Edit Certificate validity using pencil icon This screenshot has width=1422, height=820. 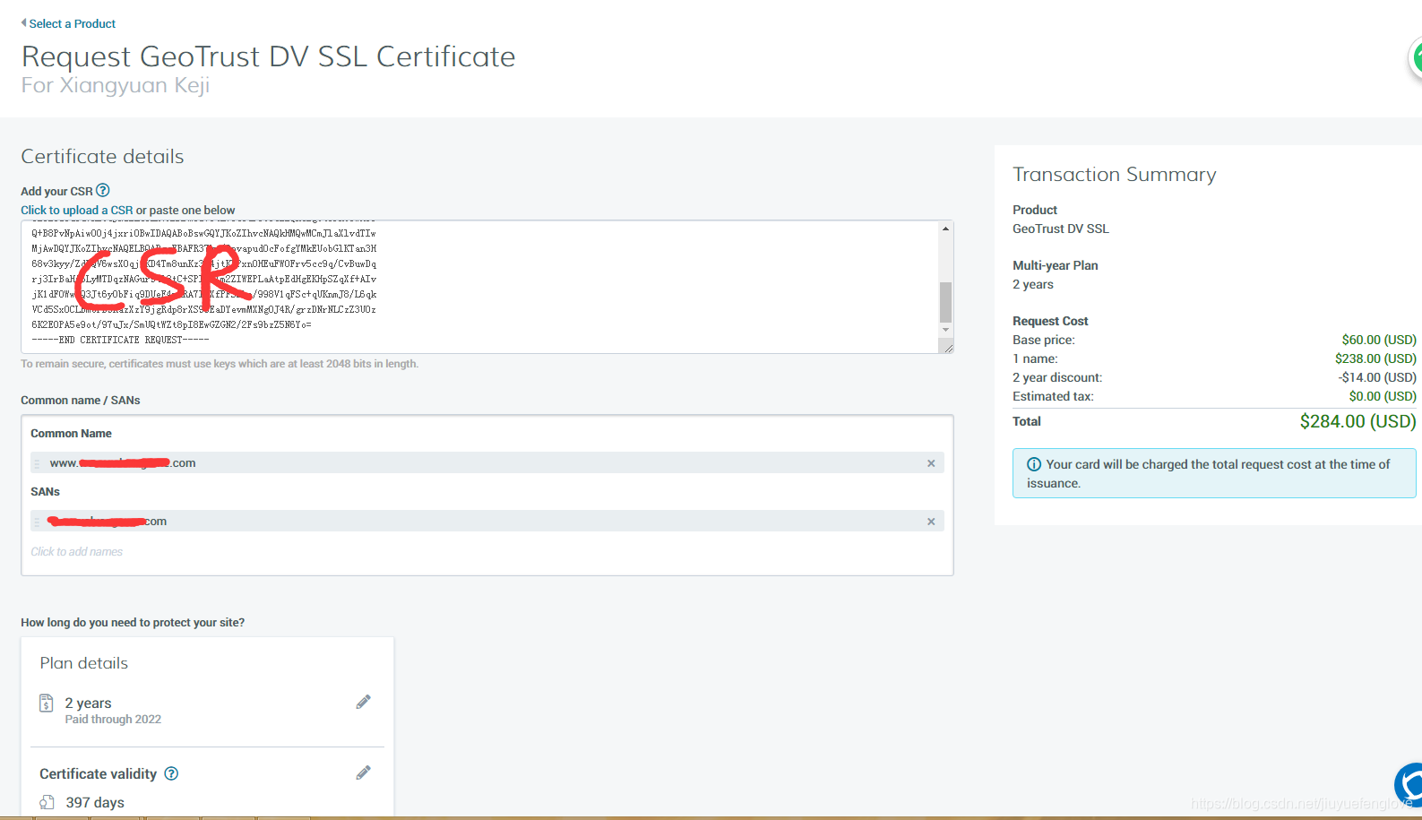click(363, 773)
